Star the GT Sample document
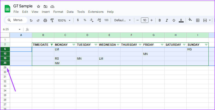The width and height of the screenshot is (215, 110). 38,6
